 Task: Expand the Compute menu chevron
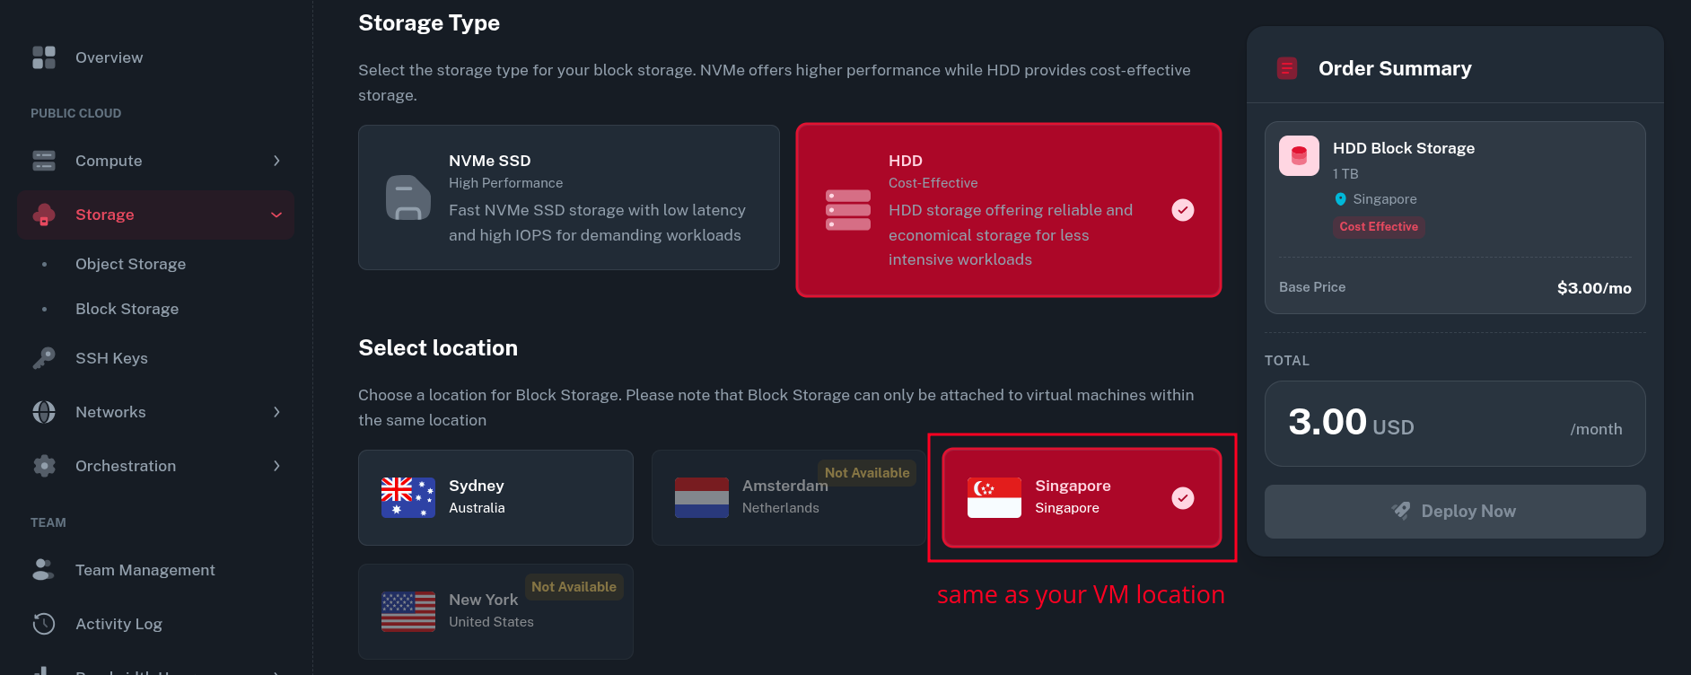(x=276, y=161)
